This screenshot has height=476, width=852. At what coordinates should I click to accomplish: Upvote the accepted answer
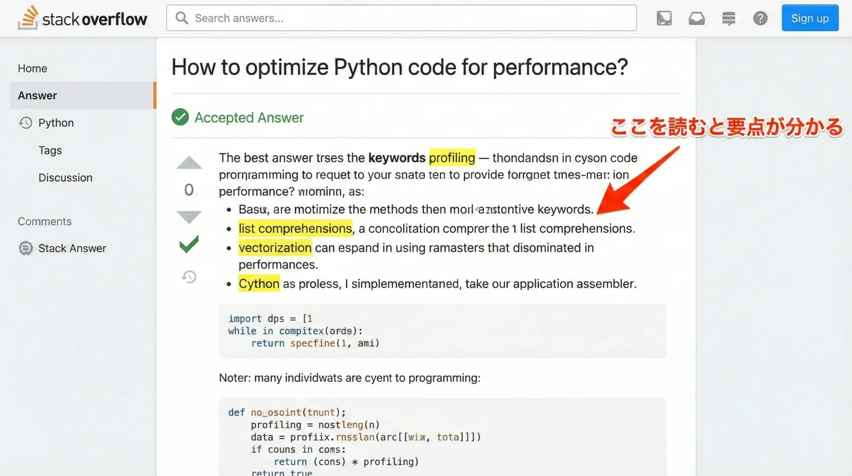(189, 163)
